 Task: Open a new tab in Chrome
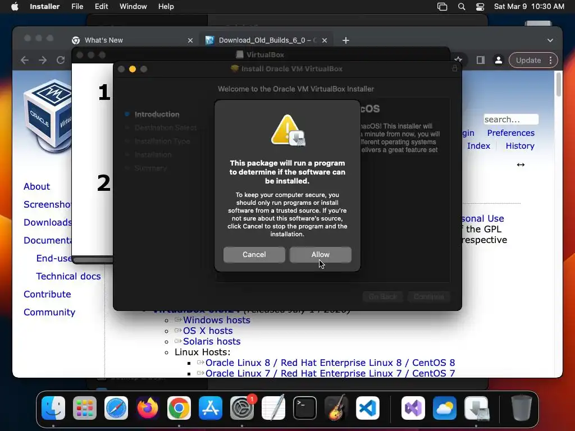pos(346,40)
